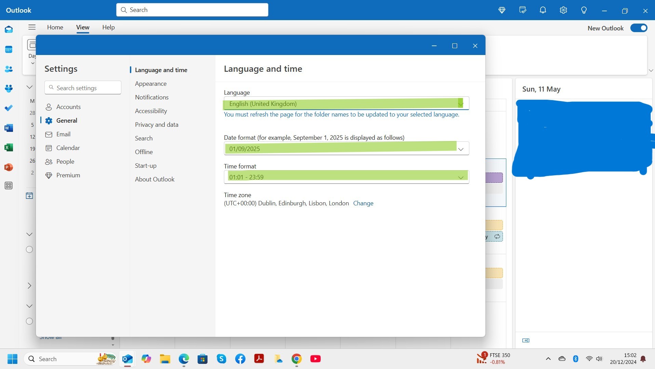Select Notifications in Settings navigation
This screenshot has width=655, height=369.
(151, 97)
